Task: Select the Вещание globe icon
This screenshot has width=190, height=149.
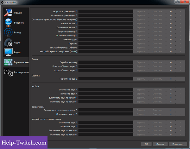Action: coord(8,23)
